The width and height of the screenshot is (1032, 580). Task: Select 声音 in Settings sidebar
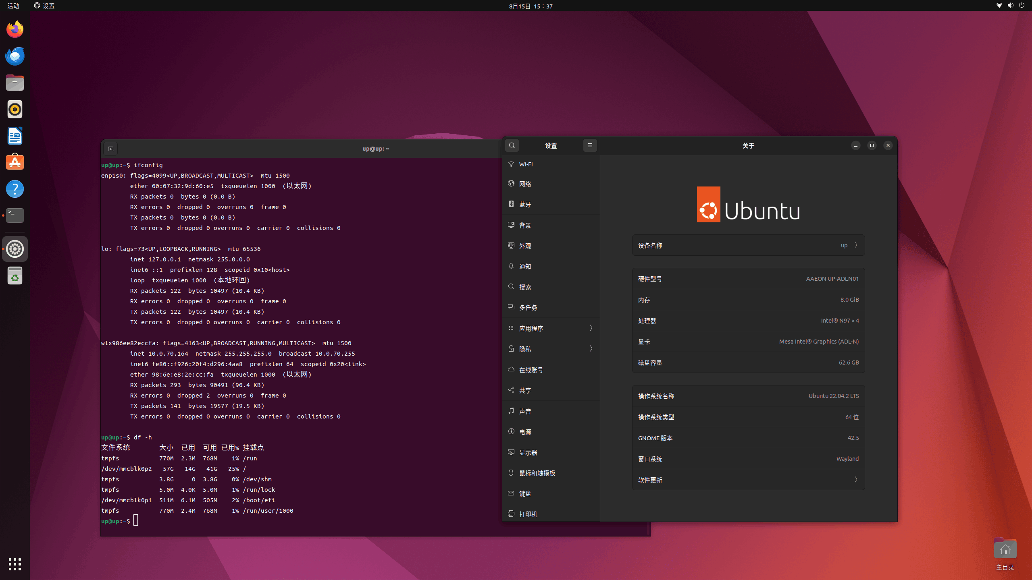pyautogui.click(x=551, y=411)
